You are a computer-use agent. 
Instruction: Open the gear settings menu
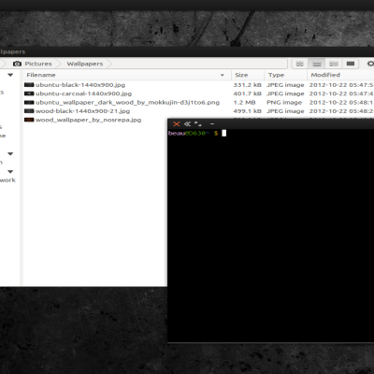point(370,64)
